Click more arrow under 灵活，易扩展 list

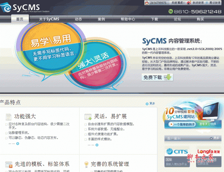point(97,145)
